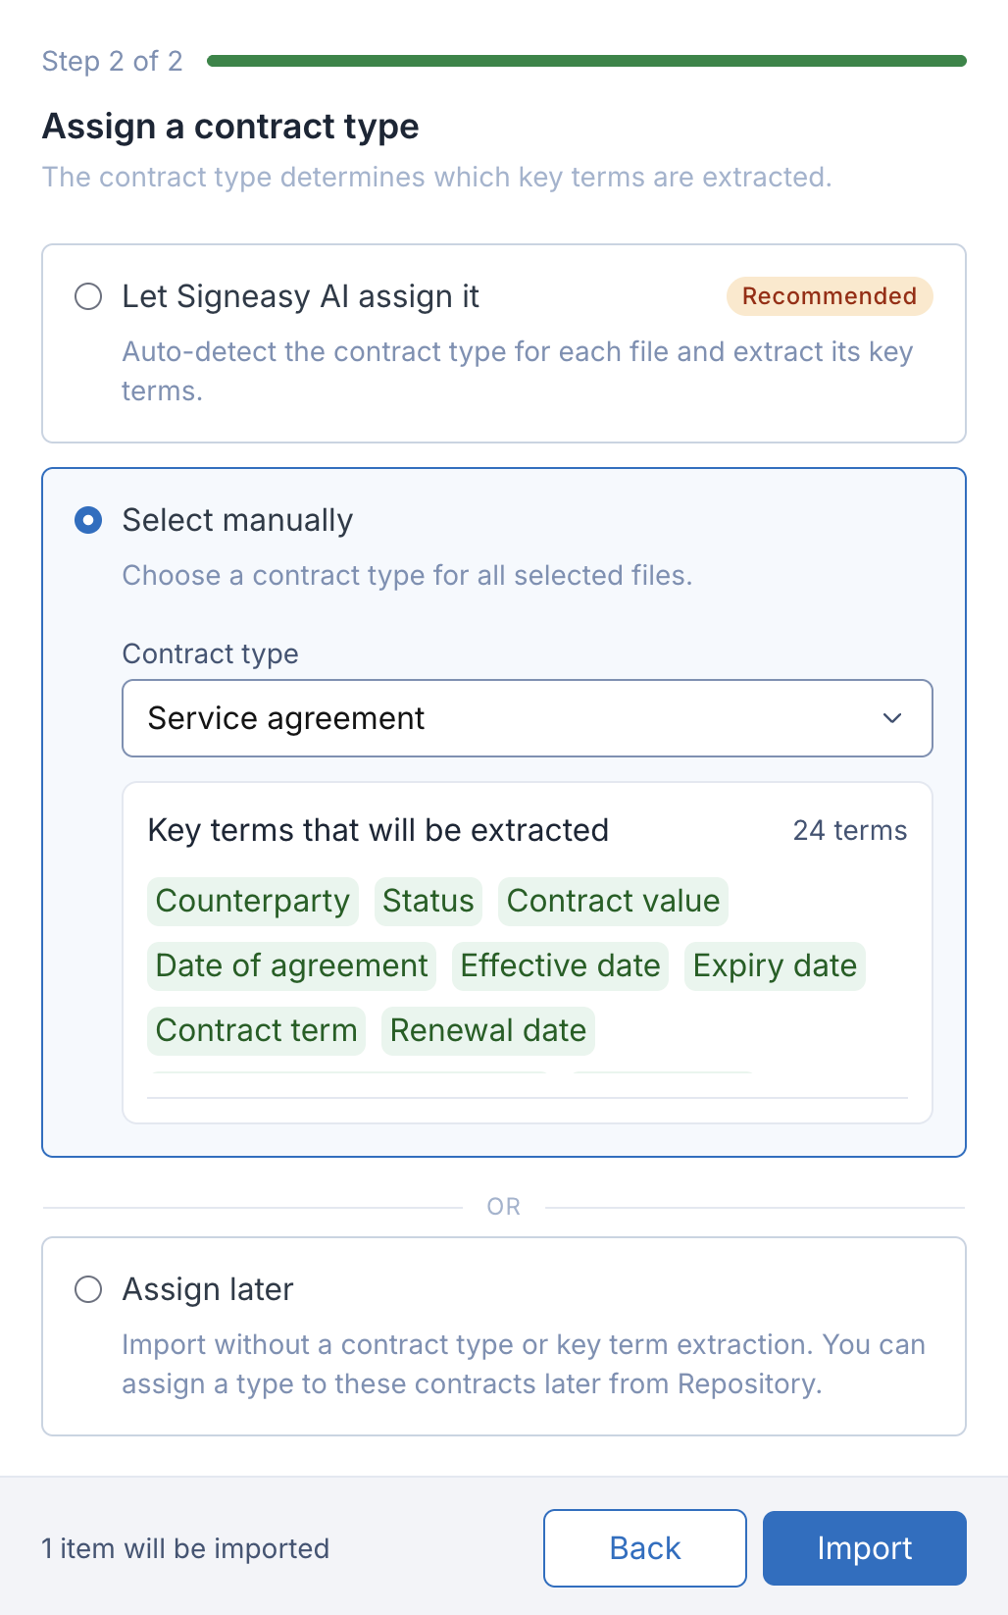
Task: Click the Renewal date term chip
Action: (488, 1030)
